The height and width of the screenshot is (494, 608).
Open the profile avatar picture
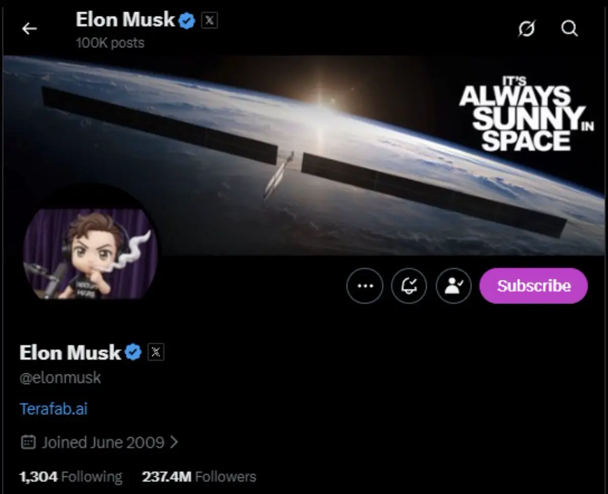coord(90,254)
